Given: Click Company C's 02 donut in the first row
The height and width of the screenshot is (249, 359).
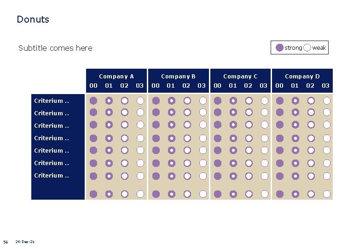Looking at the screenshot, I should pyautogui.click(x=249, y=101).
